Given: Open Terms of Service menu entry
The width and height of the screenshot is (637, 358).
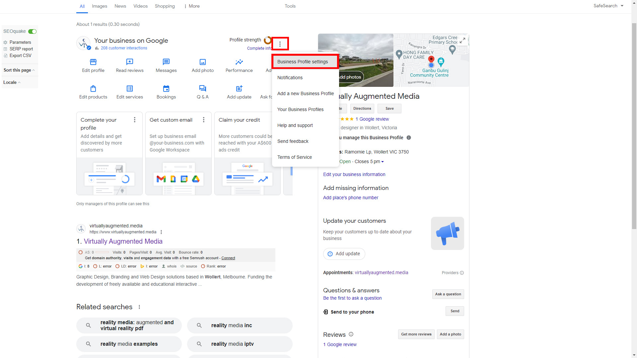Looking at the screenshot, I should click(305, 157).
